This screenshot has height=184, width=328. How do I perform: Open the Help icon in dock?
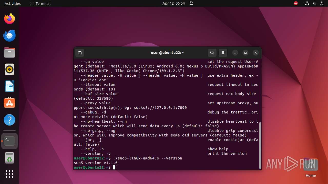[x=9, y=120]
